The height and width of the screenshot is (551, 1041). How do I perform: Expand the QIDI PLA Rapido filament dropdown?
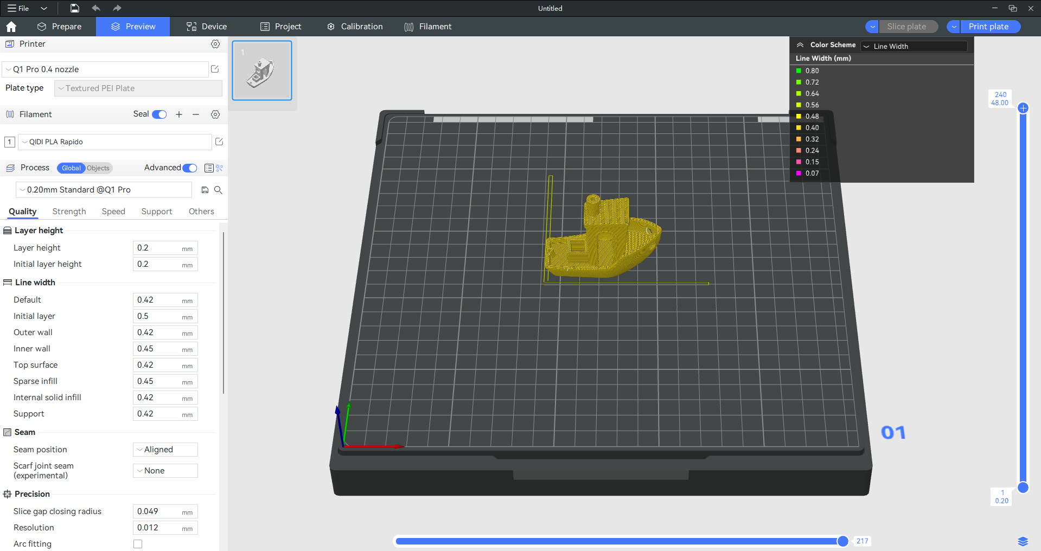[x=115, y=142]
